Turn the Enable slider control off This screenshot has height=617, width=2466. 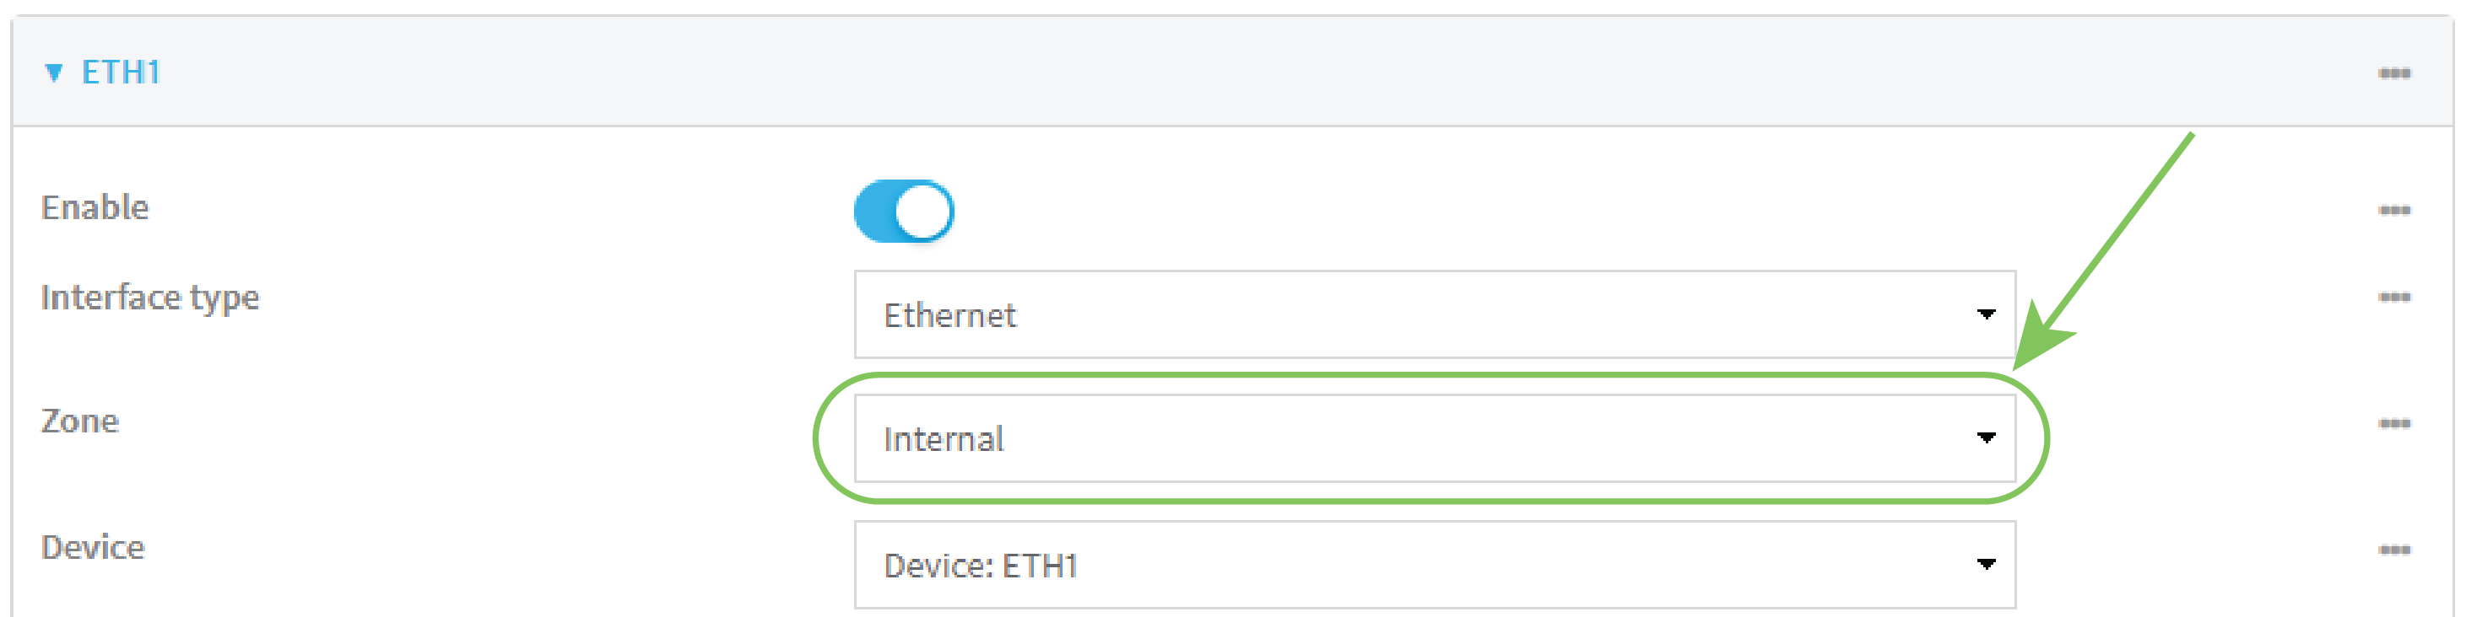(x=904, y=210)
